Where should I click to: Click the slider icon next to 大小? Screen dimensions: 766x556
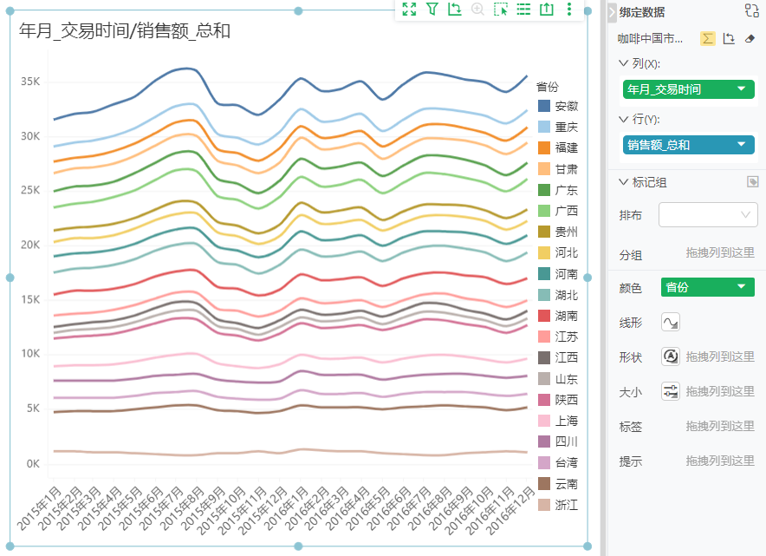click(671, 391)
